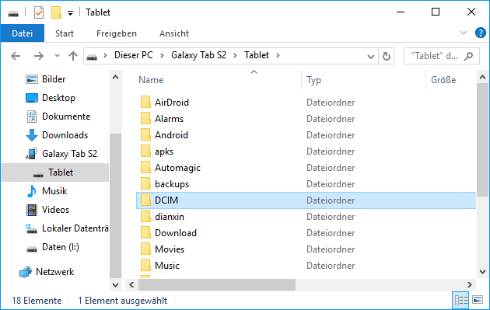The width and height of the screenshot is (490, 310).
Task: Select the apks folder
Action: pyautogui.click(x=164, y=152)
